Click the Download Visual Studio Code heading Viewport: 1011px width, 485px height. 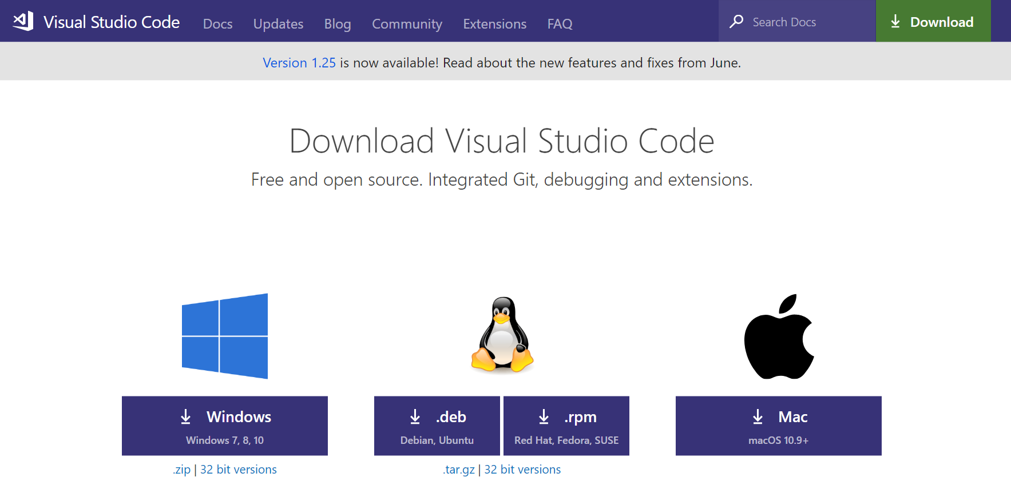pos(502,141)
